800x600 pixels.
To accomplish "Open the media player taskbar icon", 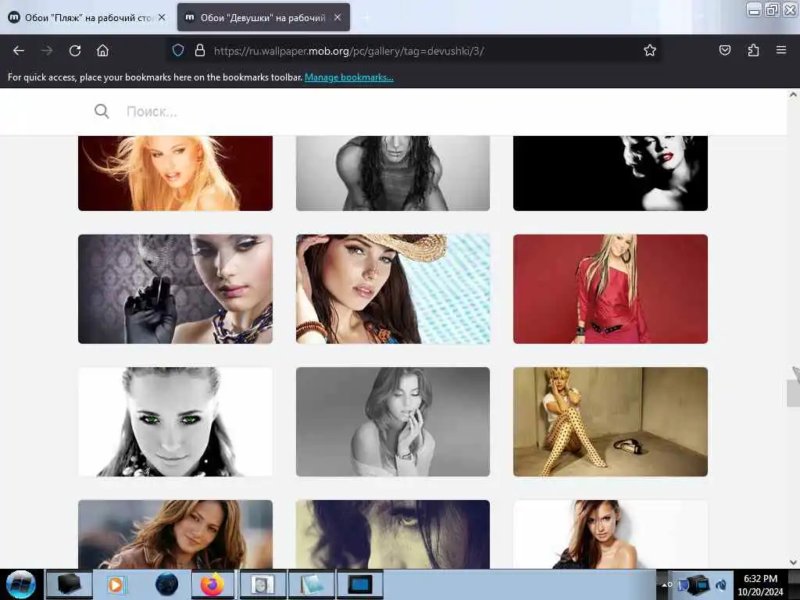I will (x=116, y=584).
